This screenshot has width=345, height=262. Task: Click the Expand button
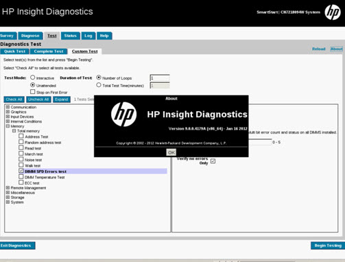point(62,99)
